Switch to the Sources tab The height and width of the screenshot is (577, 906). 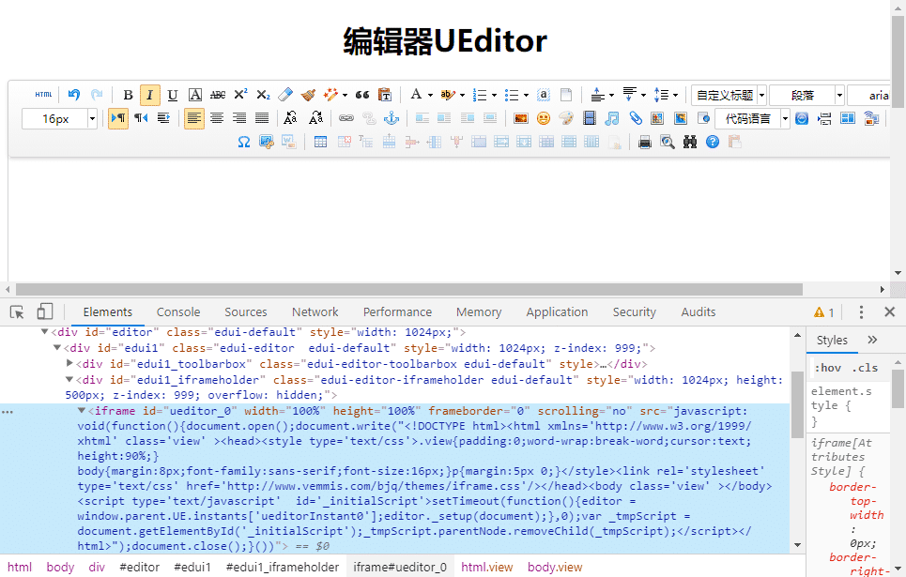pos(246,311)
